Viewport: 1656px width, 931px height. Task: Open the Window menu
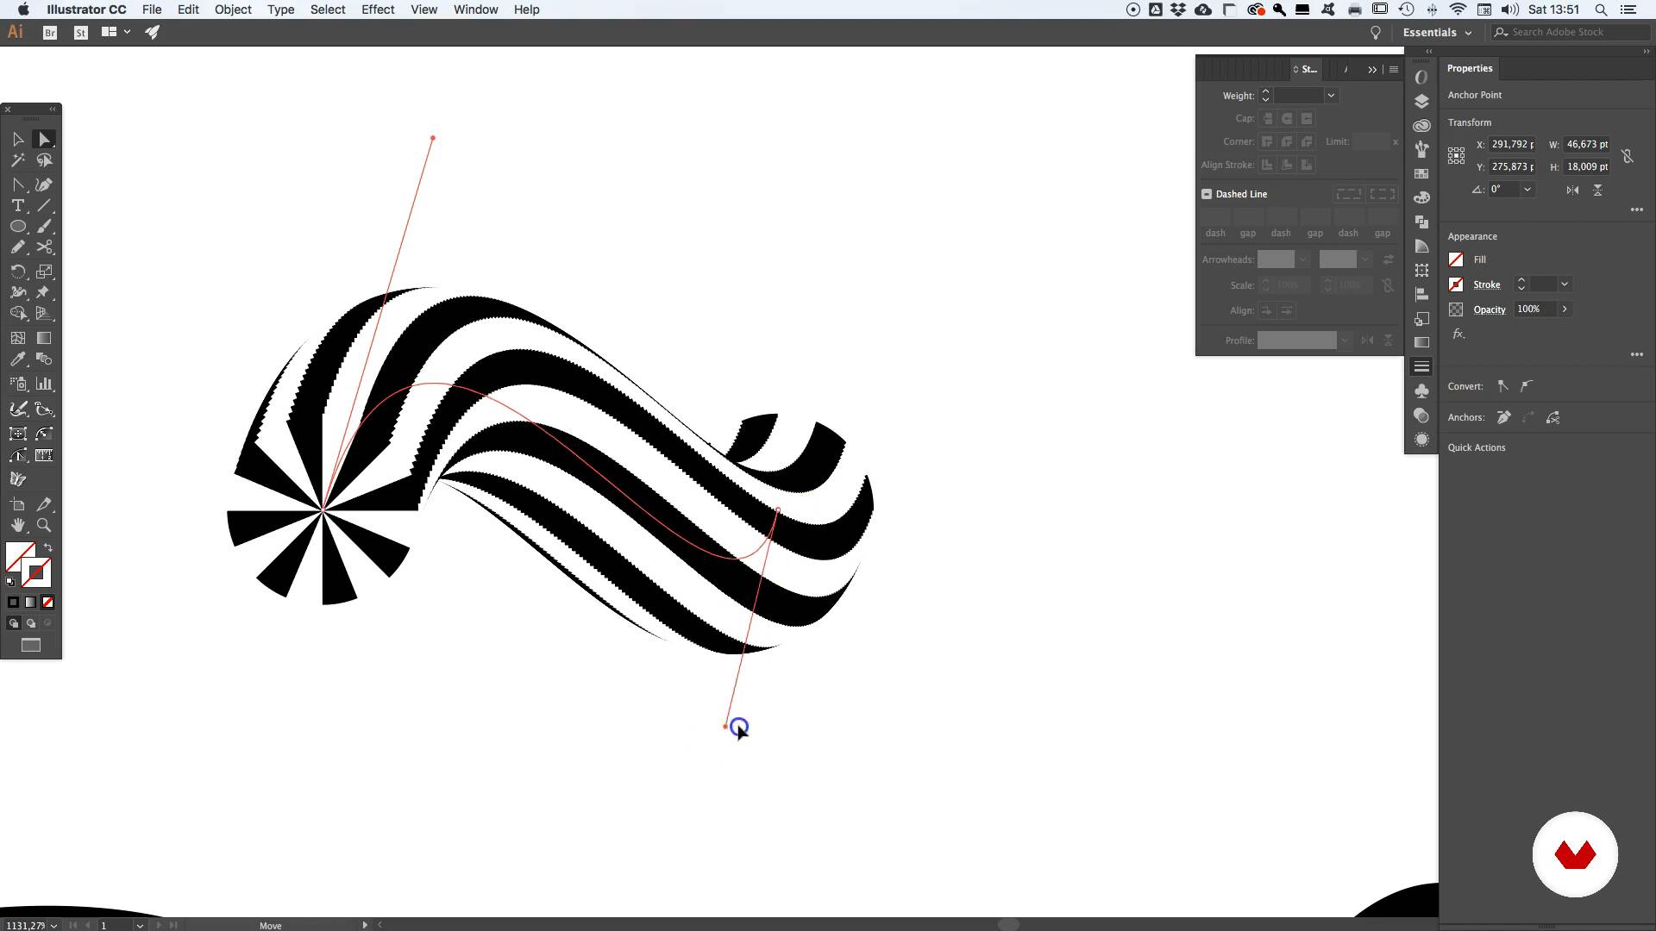[x=475, y=9]
